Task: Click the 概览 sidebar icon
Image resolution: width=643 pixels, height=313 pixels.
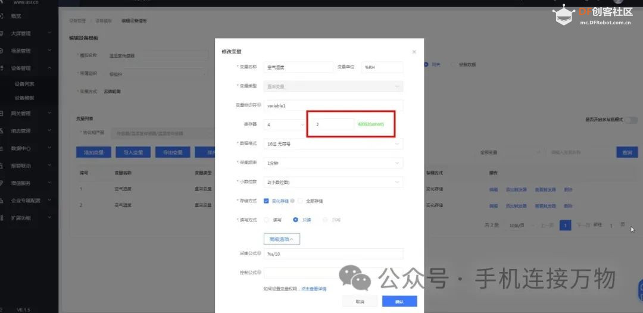Action: pyautogui.click(x=2, y=16)
